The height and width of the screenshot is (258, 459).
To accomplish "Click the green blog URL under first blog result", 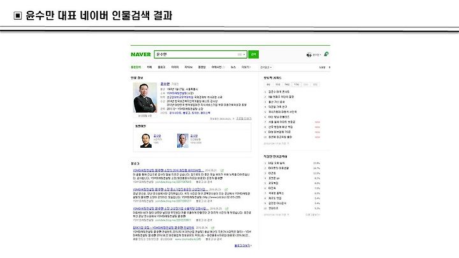I will (x=173, y=182).
